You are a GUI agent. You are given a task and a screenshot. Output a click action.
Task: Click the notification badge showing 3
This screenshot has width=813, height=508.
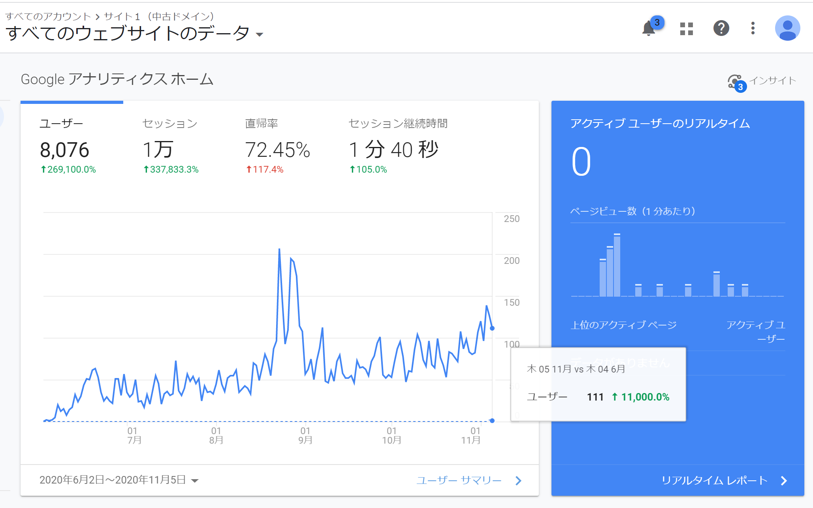(x=657, y=22)
